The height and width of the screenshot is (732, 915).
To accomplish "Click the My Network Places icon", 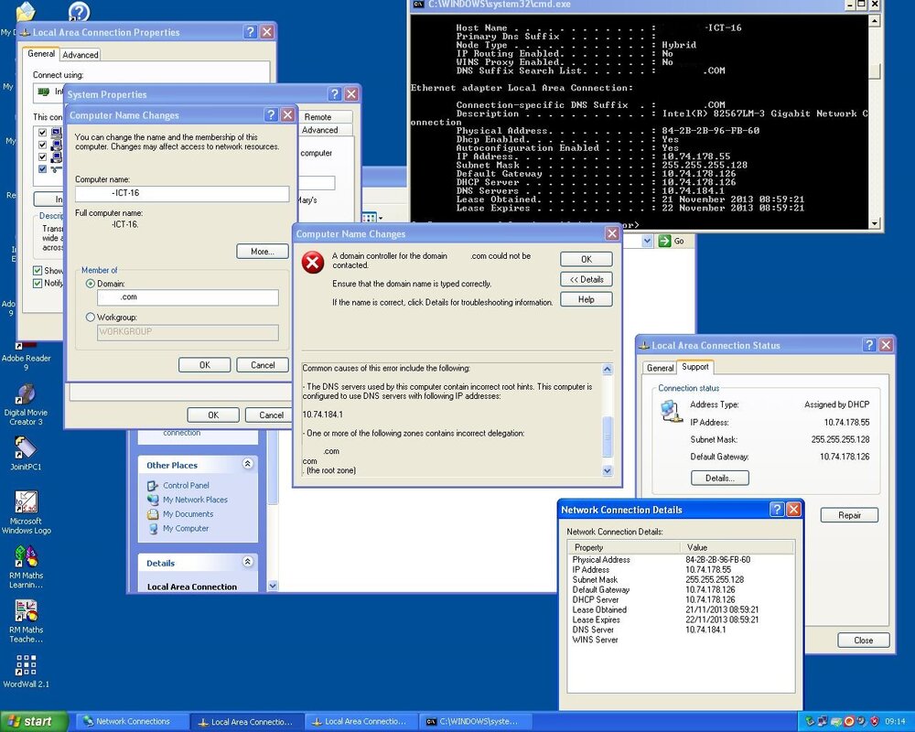I will (x=153, y=500).
